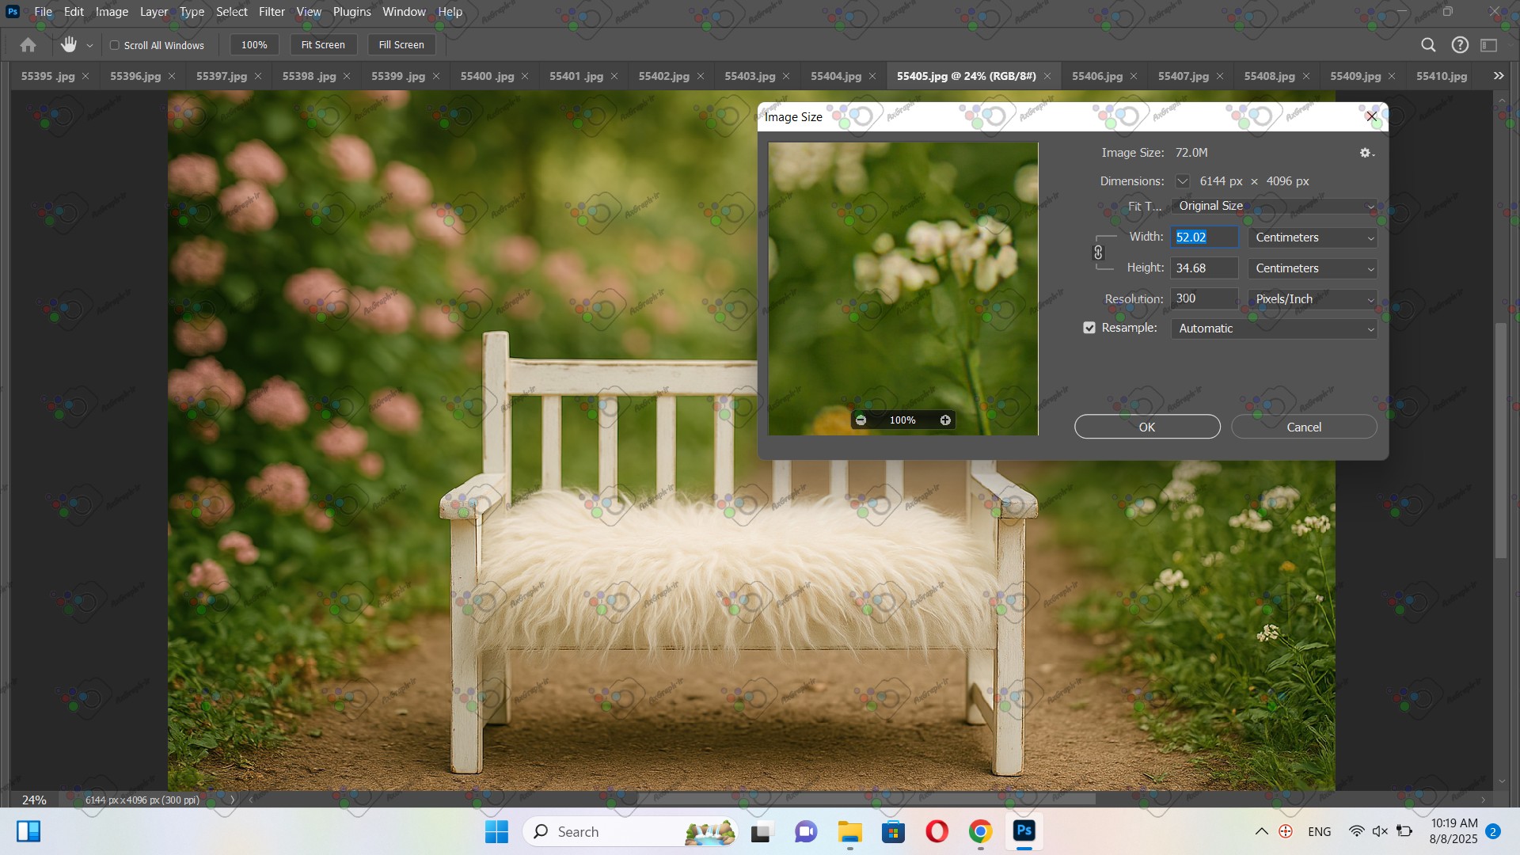
Task: Open the Help question mark icon
Action: click(x=1460, y=45)
